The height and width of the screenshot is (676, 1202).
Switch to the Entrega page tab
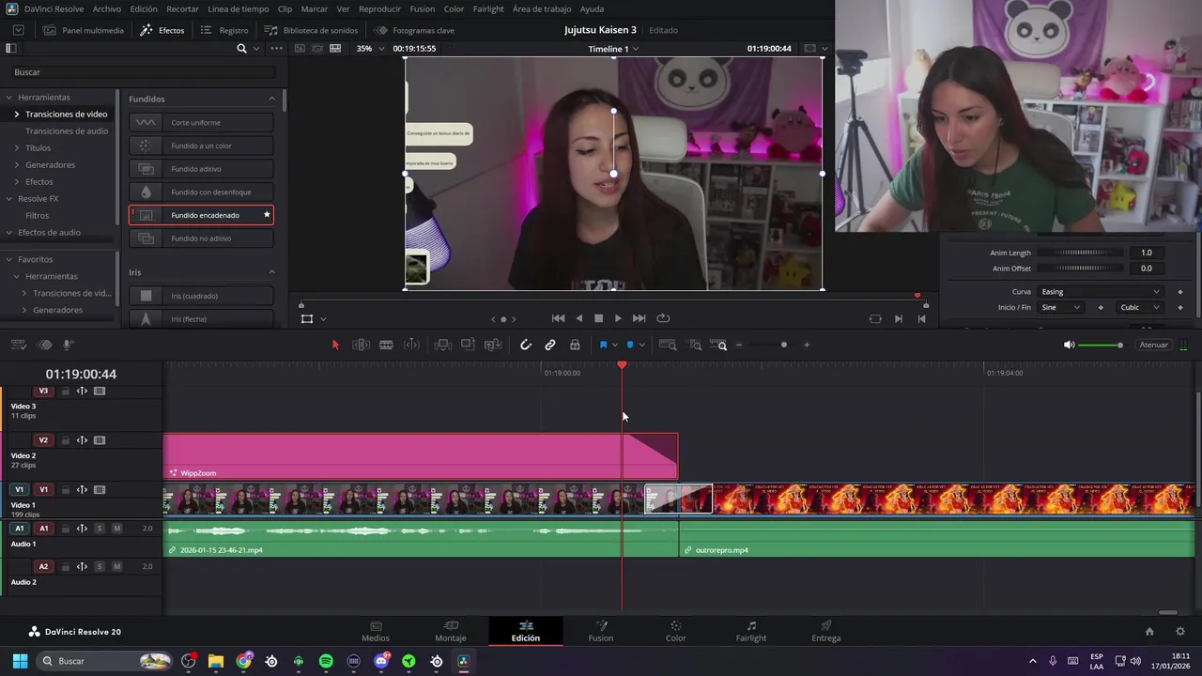(x=826, y=632)
